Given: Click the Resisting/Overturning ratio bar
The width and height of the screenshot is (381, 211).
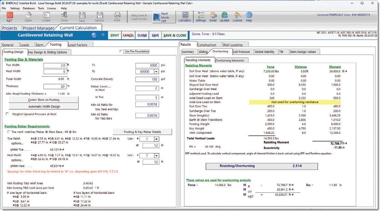Looking at the screenshot, I should tap(262, 166).
